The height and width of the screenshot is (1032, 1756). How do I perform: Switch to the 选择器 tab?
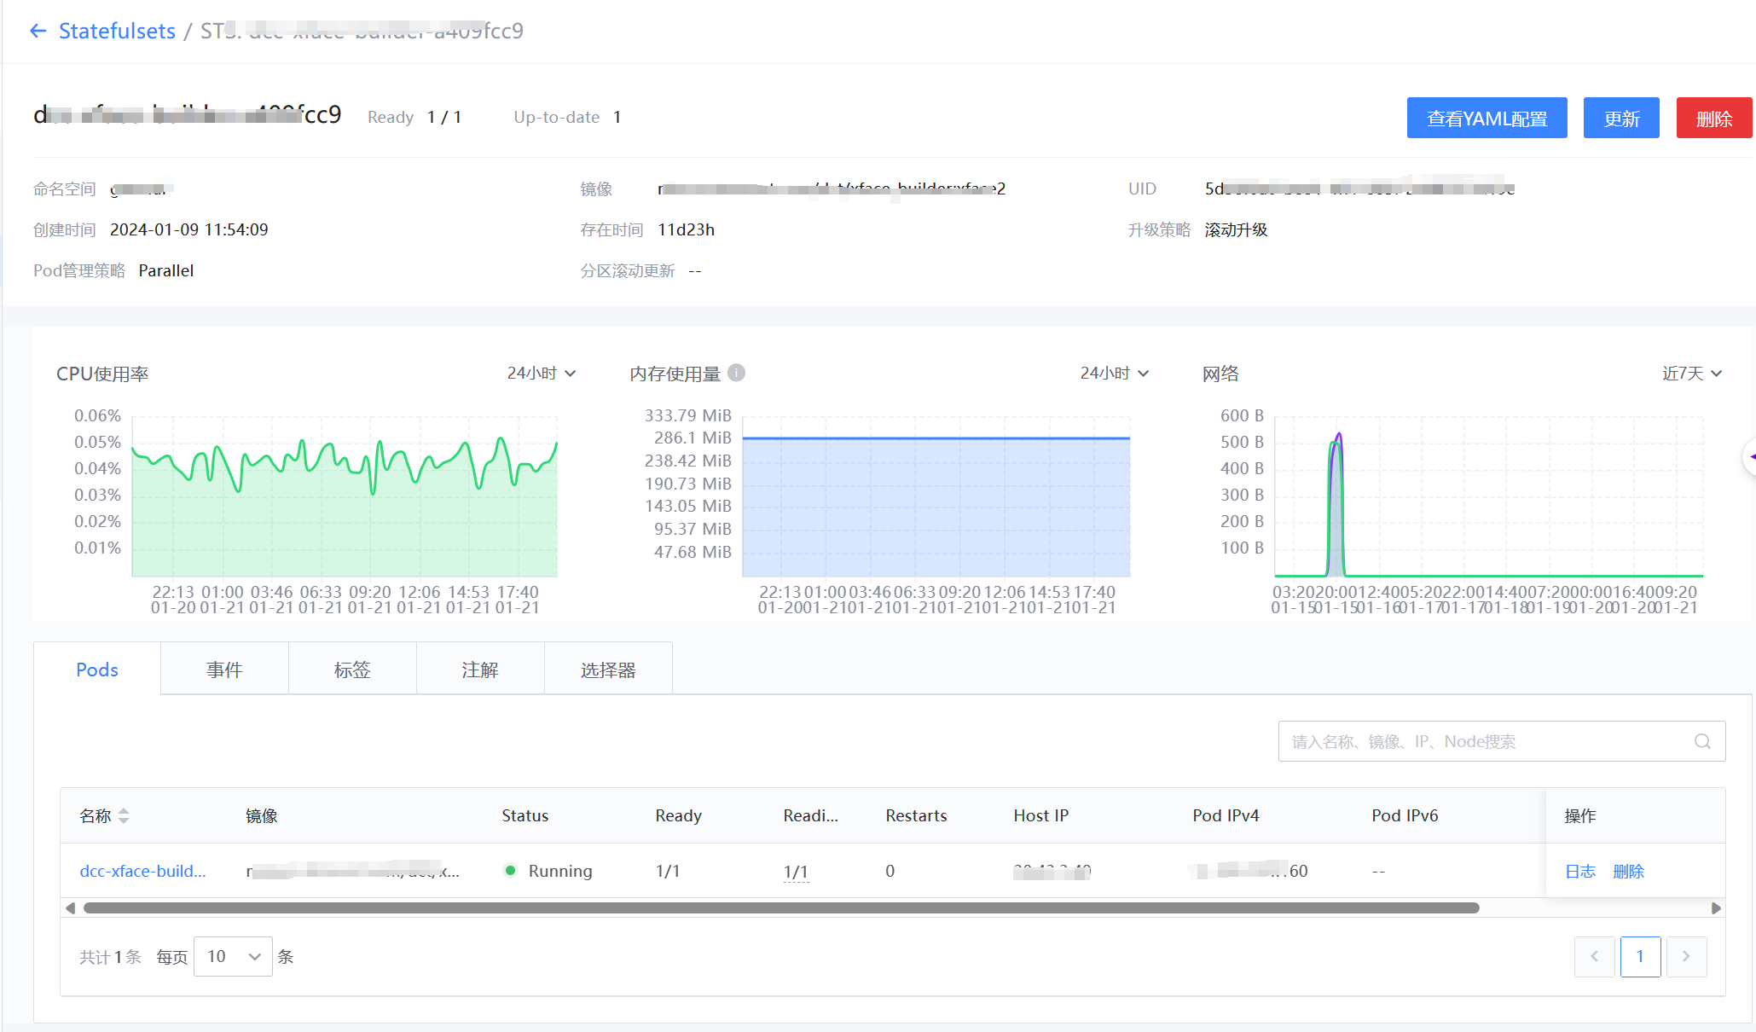tap(608, 670)
